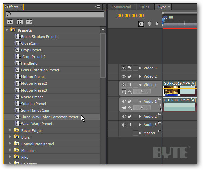The image size is (203, 170).
Task: Click the Show Keyframes icon on Audio 1
Action: coord(130,108)
